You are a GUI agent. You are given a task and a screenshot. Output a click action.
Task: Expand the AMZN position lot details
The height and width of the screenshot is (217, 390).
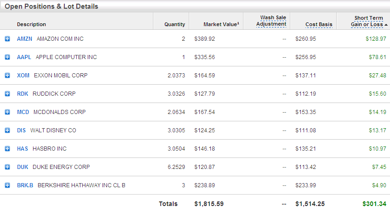[7, 39]
